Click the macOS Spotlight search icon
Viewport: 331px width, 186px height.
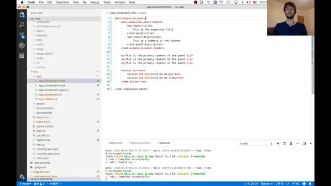pos(208,2)
